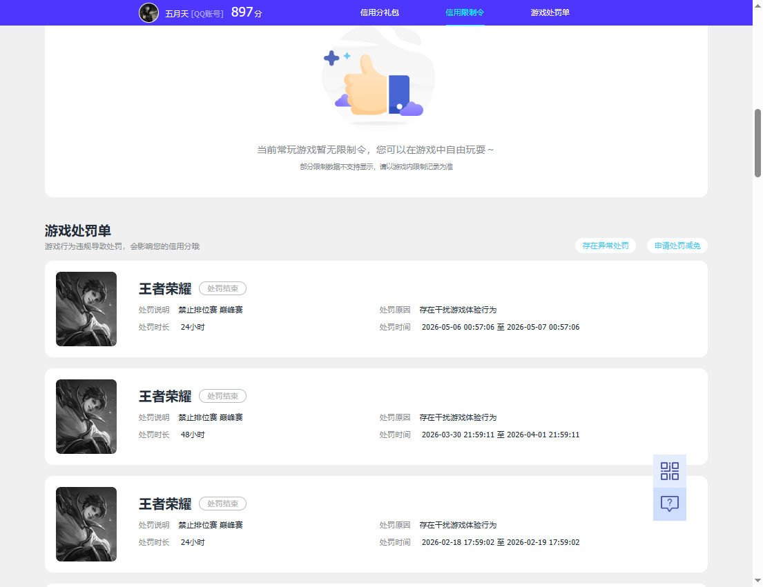Click the 存在异常处罚 button
Image resolution: width=763 pixels, height=587 pixels.
[606, 246]
